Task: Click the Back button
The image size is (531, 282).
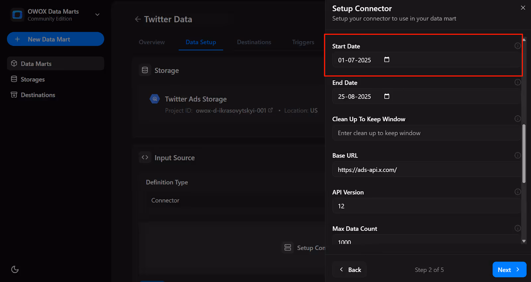Action: click(x=349, y=269)
